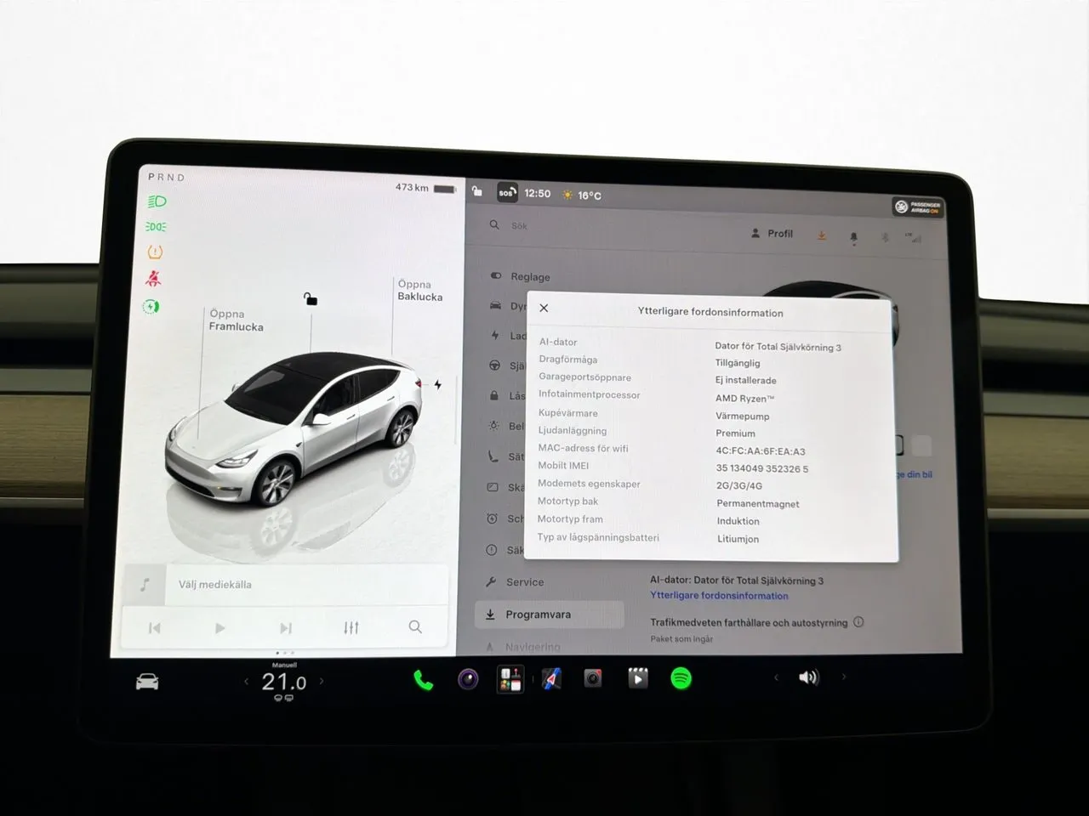Increase cabin temperature with the right arrow
This screenshot has height=816, width=1089.
click(321, 681)
